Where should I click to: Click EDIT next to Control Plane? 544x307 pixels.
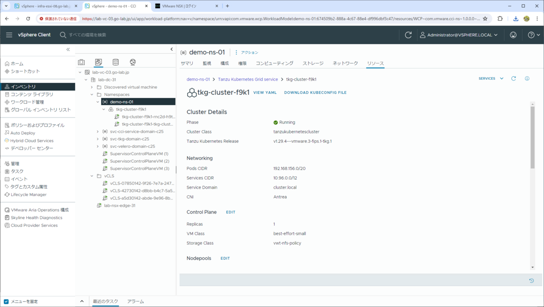231,212
